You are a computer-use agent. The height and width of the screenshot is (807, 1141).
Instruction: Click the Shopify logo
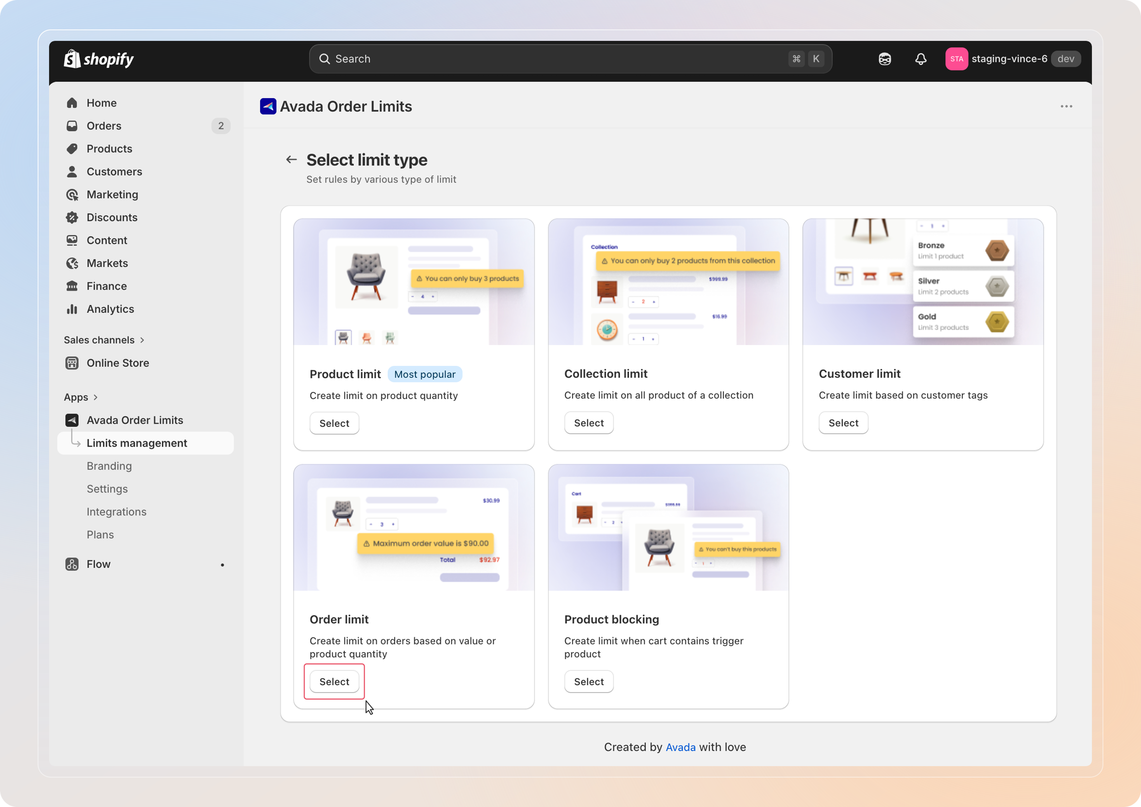point(99,59)
